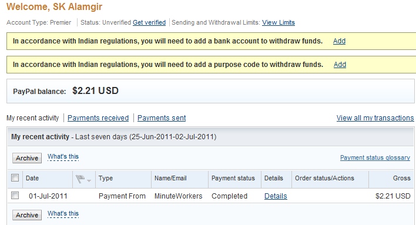The height and width of the screenshot is (225, 416).
Task: Open flag filter dropdown arrow
Action: 89,181
